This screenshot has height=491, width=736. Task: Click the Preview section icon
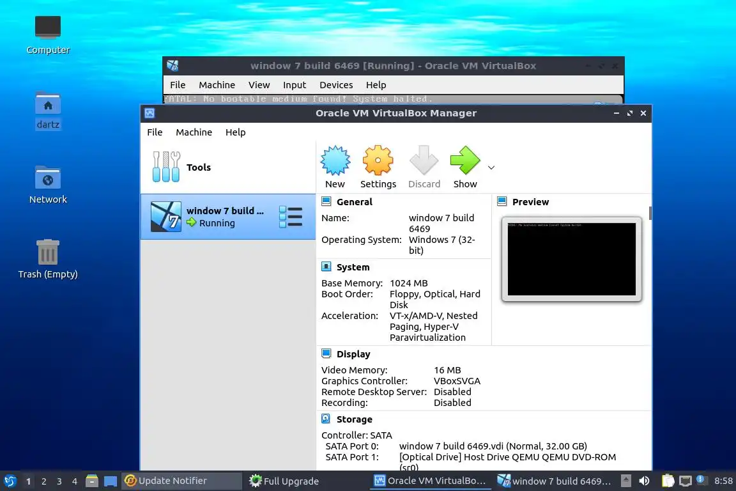click(x=502, y=201)
